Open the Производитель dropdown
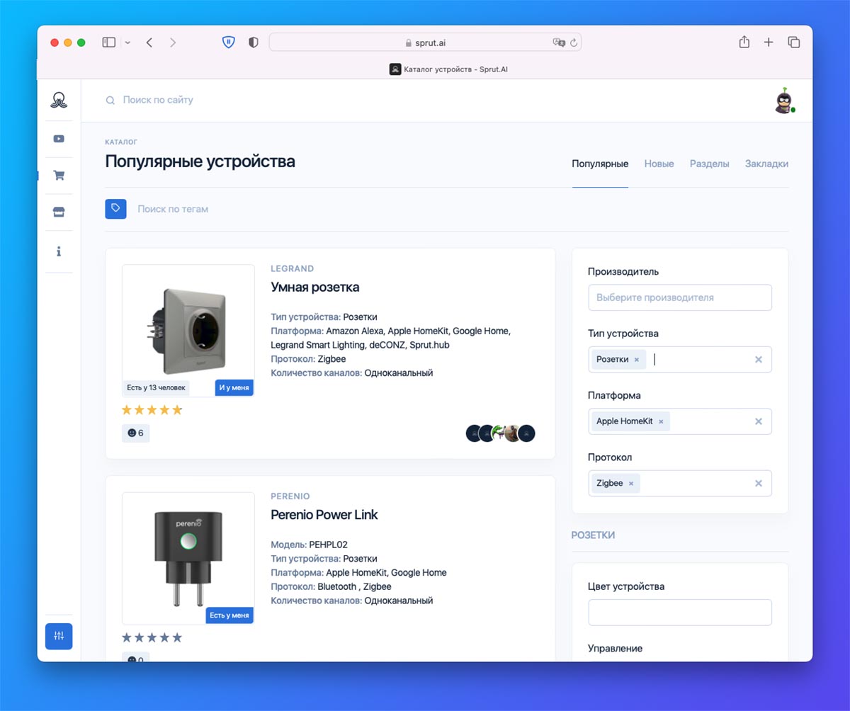The image size is (850, 711). point(680,297)
